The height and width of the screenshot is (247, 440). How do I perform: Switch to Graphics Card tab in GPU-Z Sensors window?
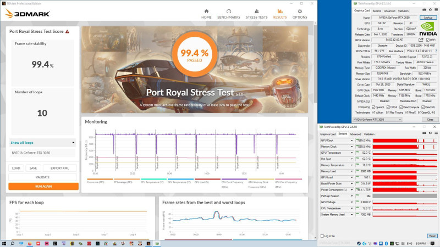328,134
